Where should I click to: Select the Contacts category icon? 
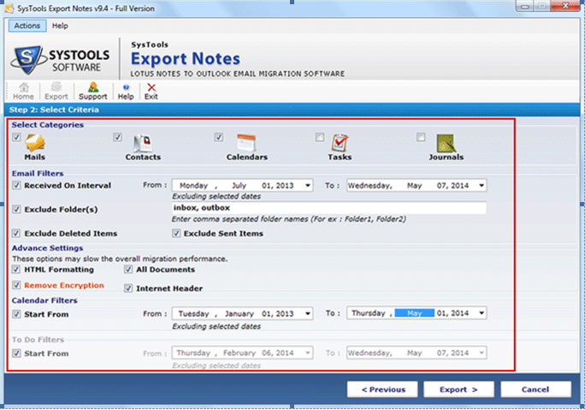click(142, 143)
